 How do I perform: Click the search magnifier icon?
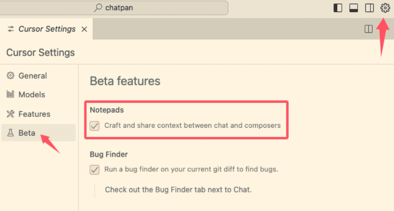pos(98,8)
